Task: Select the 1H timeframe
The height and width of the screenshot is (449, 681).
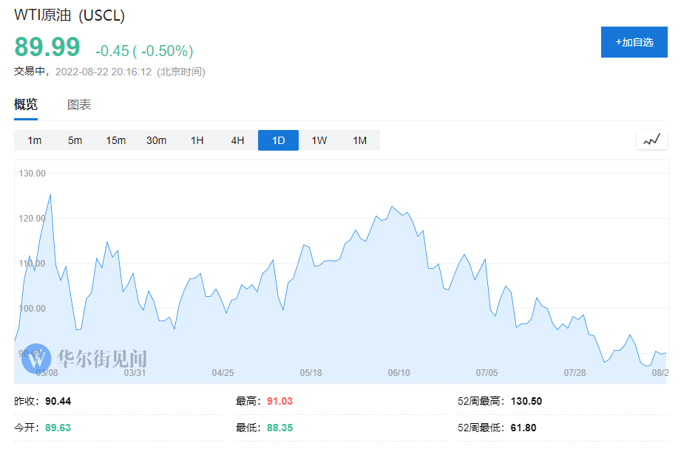Action: (197, 140)
